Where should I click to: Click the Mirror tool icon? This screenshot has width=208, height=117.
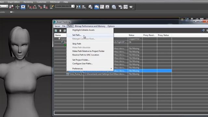(x=78, y=7)
